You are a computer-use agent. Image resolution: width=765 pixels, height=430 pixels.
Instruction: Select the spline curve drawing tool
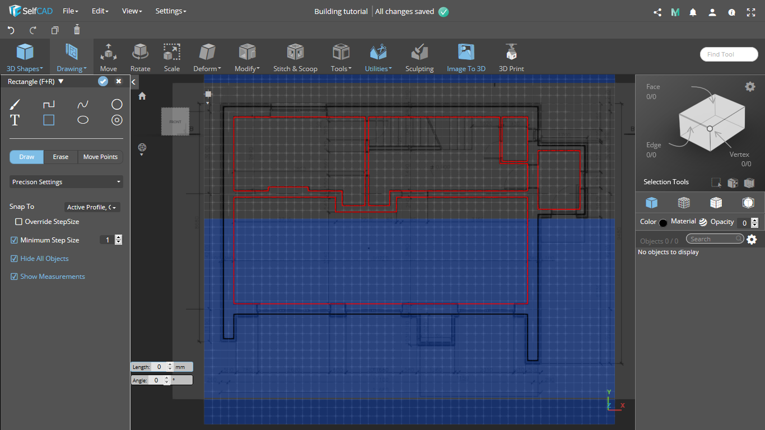coord(83,105)
